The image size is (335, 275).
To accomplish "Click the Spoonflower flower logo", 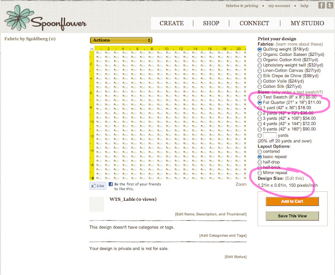I will [19, 18].
